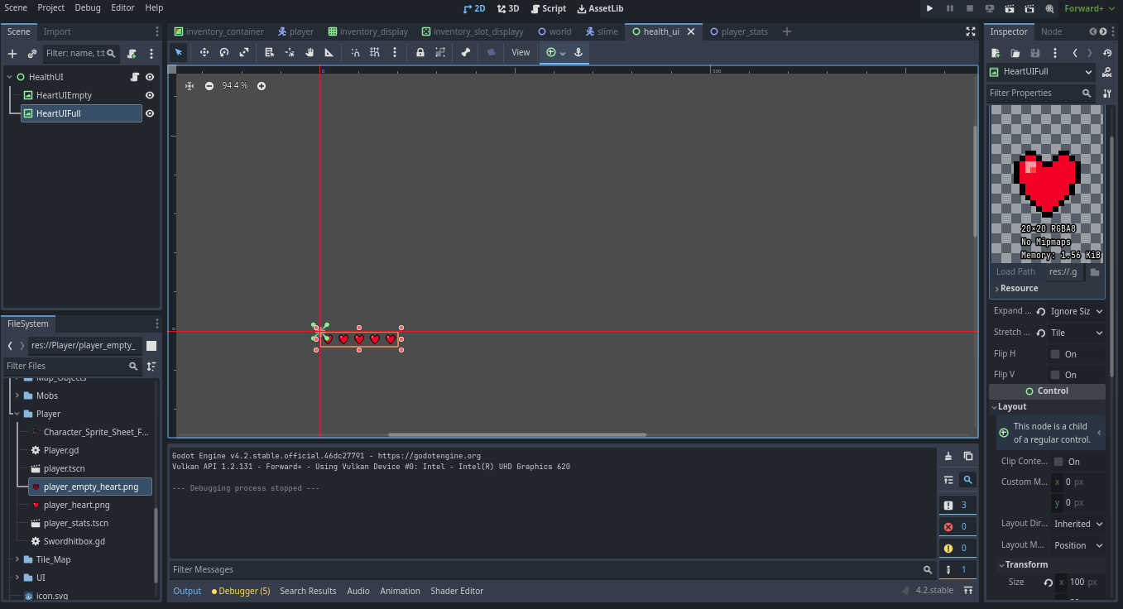The image size is (1123, 609).
Task: Click the View toolbar button
Action: (x=521, y=52)
